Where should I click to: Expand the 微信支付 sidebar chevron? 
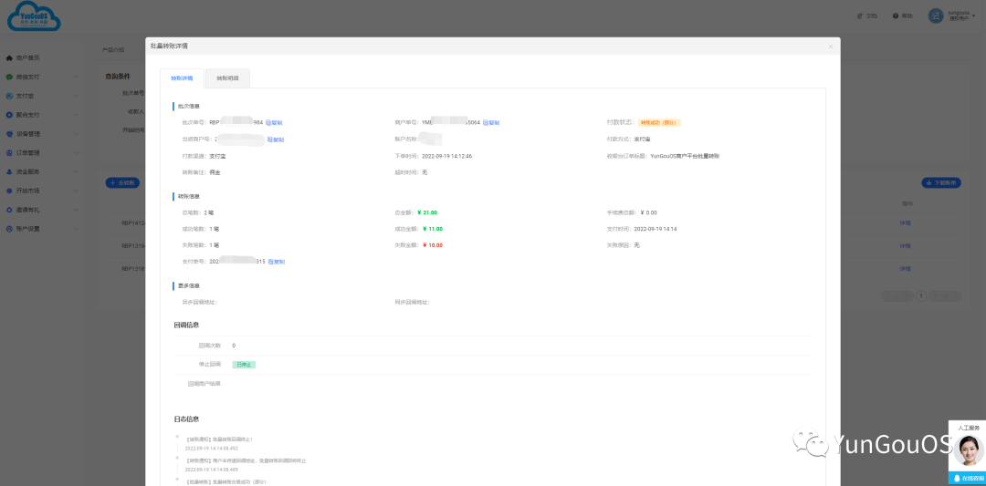[x=76, y=78]
